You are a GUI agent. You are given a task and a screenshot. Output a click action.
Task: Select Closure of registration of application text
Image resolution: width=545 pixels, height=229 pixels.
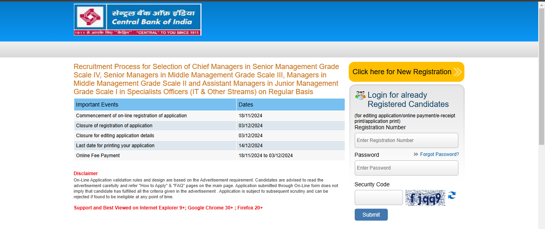[x=114, y=126]
